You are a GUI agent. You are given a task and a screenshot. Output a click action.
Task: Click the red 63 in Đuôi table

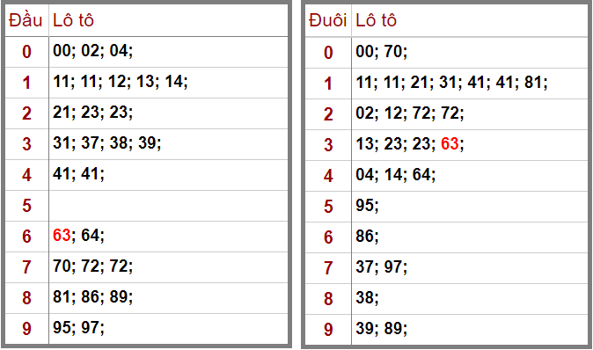point(450,143)
